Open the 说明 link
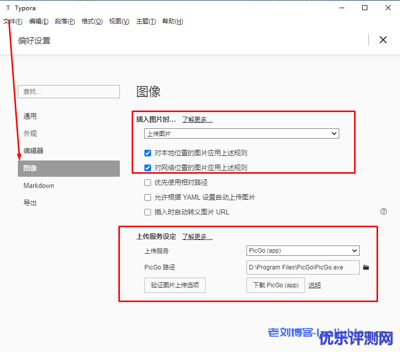This screenshot has height=352, width=400. (314, 285)
